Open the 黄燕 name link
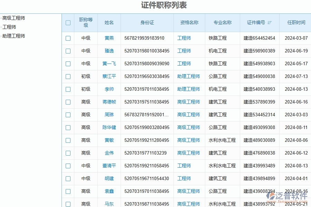 click(x=109, y=38)
